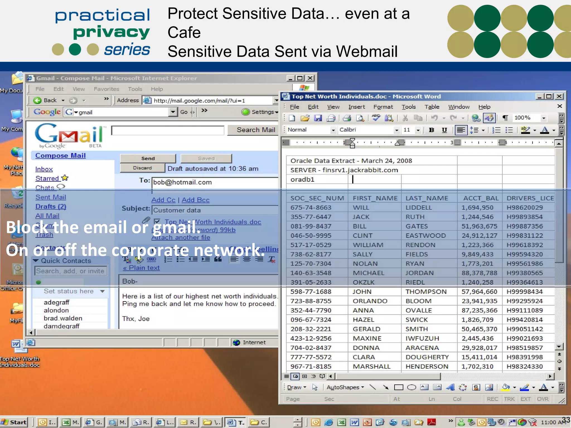Click the Send button in Gmail
The height and width of the screenshot is (428, 571).
(x=148, y=158)
